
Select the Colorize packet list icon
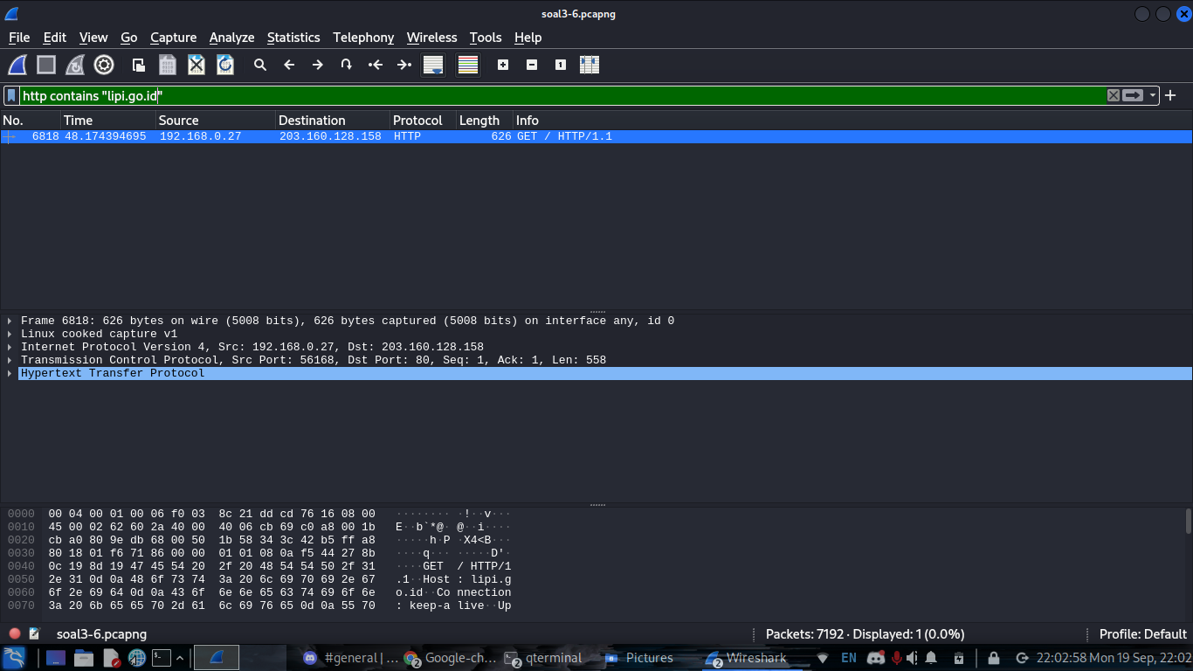coord(467,65)
